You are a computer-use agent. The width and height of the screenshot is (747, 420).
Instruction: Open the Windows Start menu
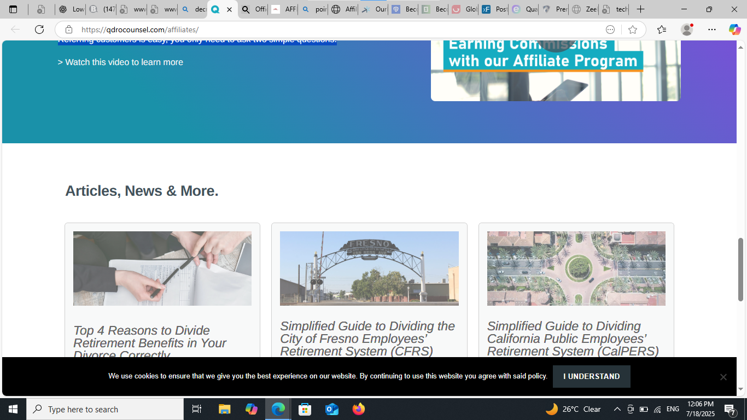pos(13,409)
